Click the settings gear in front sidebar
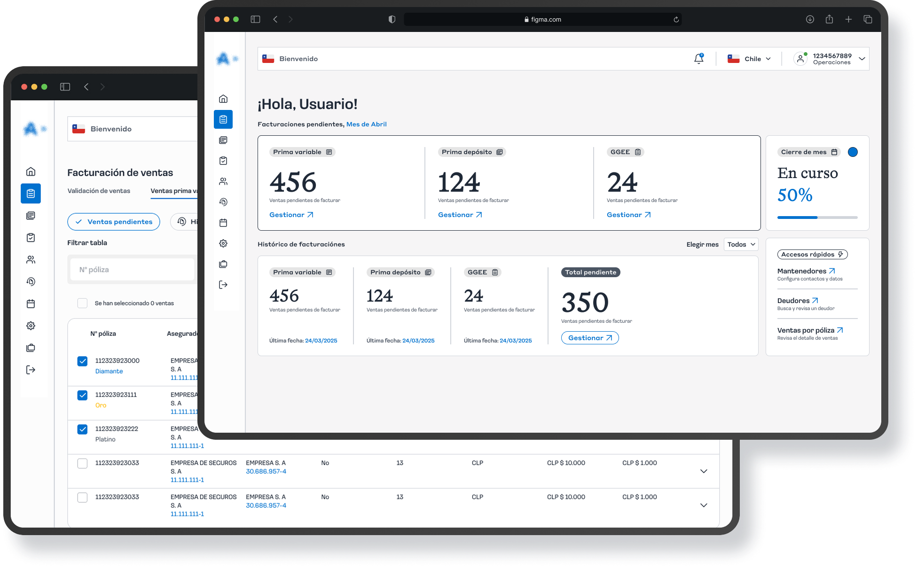Viewport: 917px width, 568px height. (x=223, y=243)
